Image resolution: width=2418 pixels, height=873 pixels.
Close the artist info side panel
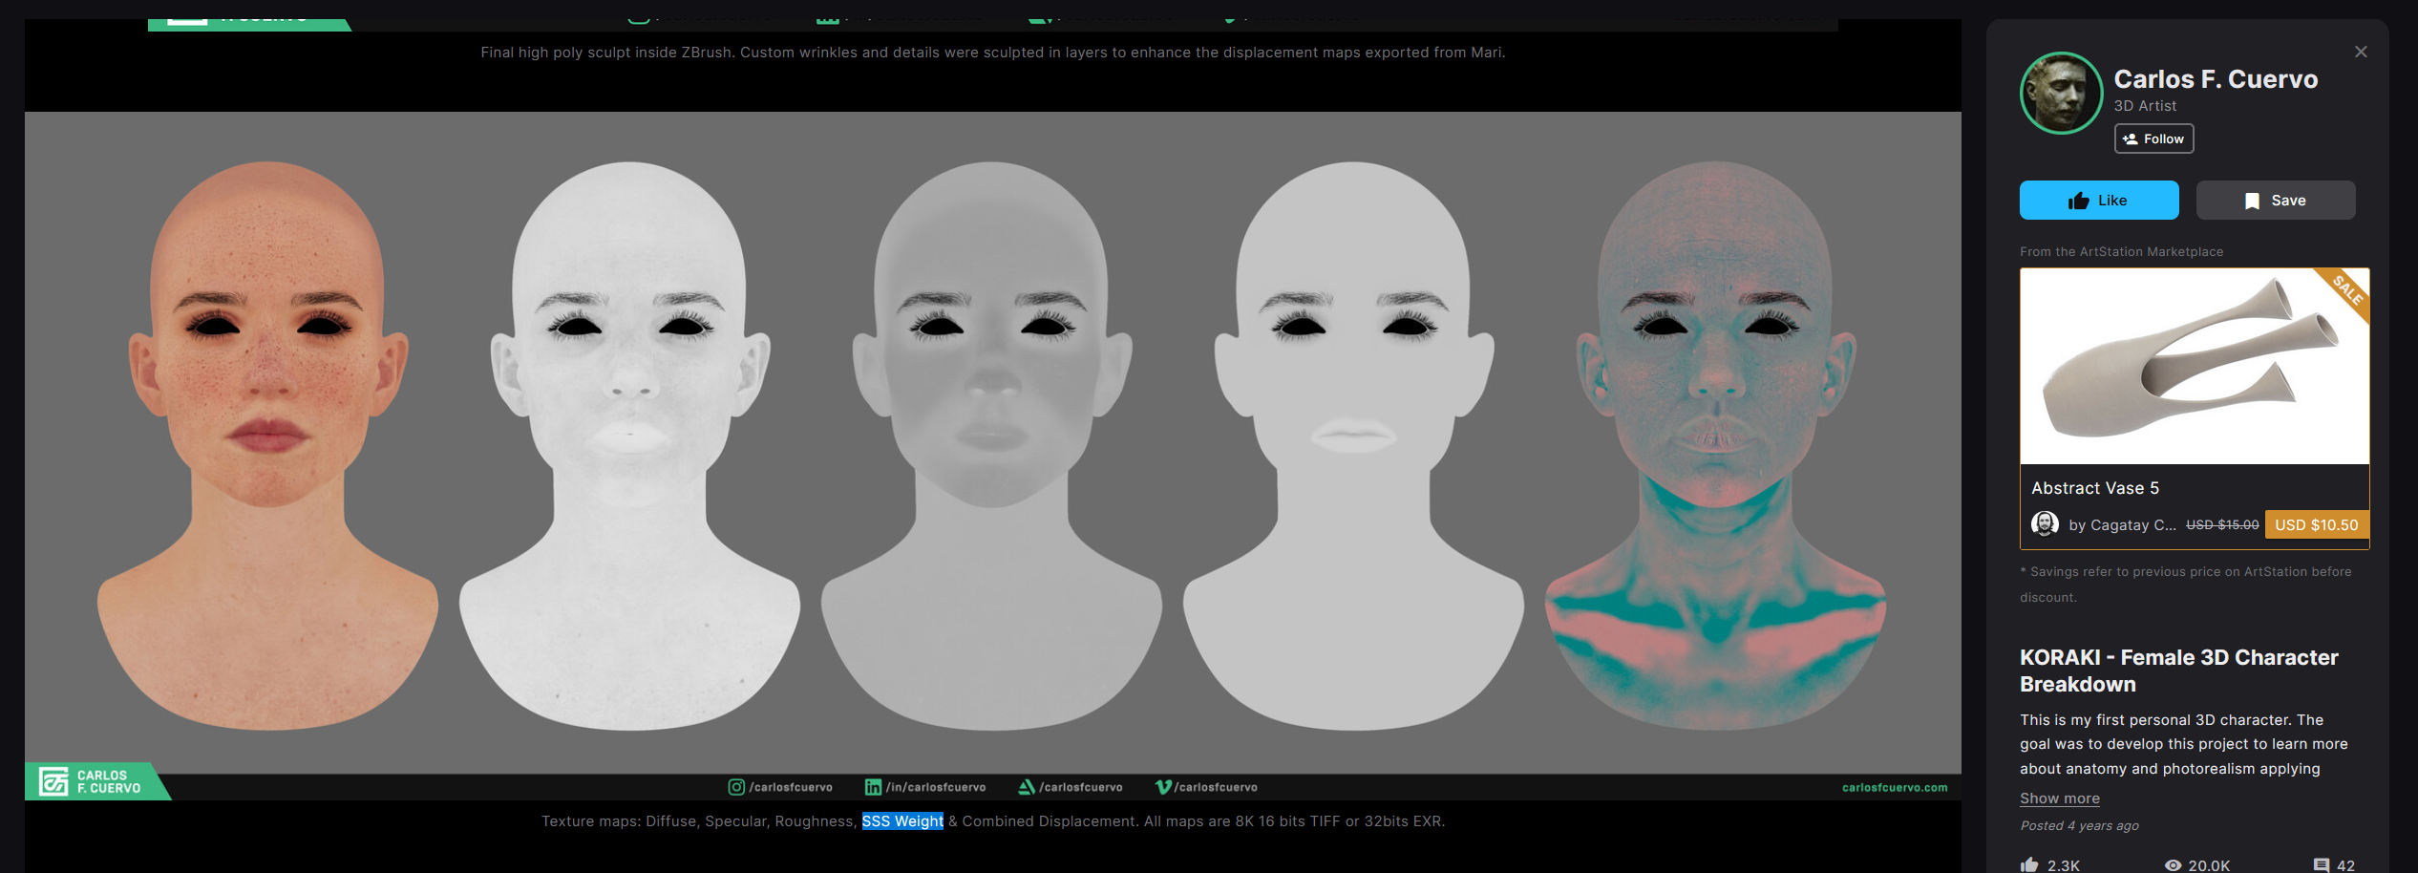pos(2361,53)
